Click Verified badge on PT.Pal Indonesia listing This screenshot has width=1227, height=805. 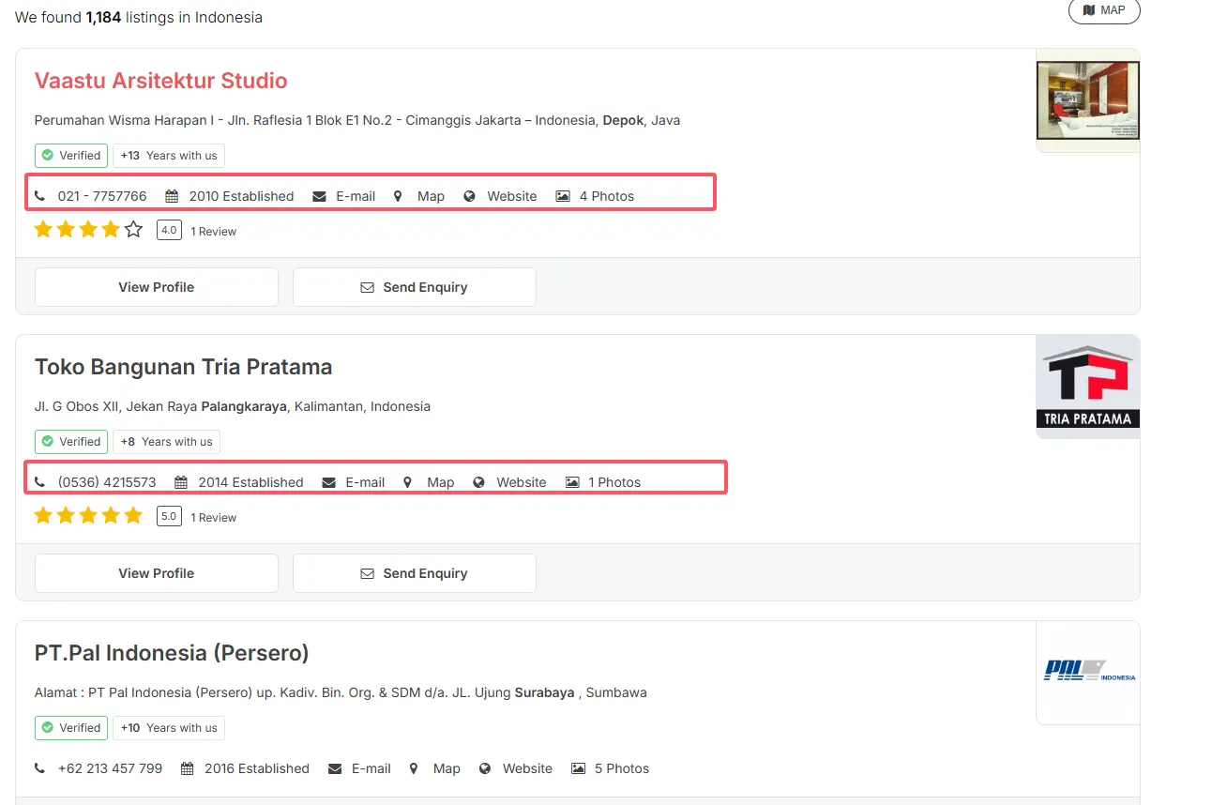tap(71, 728)
